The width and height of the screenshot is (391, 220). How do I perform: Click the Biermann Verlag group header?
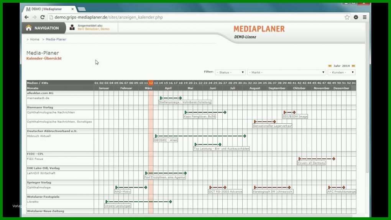(40, 107)
